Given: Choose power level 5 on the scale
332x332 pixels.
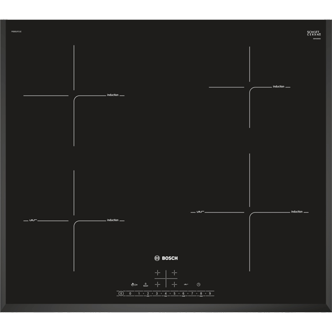Looking at the screenshot, I should (174, 293).
